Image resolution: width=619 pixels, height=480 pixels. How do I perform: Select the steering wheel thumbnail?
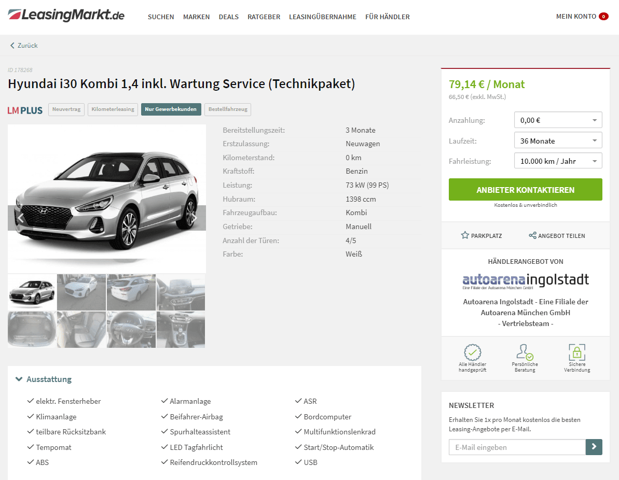tap(131, 329)
